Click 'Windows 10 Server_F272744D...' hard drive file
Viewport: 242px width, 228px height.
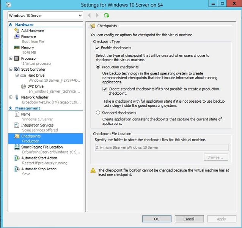[55, 81]
